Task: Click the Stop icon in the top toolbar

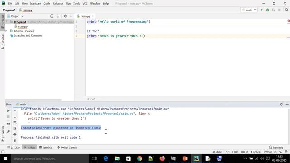Action: (280, 10)
